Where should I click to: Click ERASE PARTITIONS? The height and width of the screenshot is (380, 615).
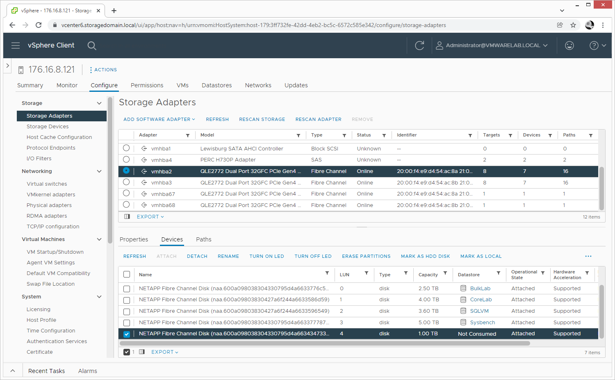[366, 256]
